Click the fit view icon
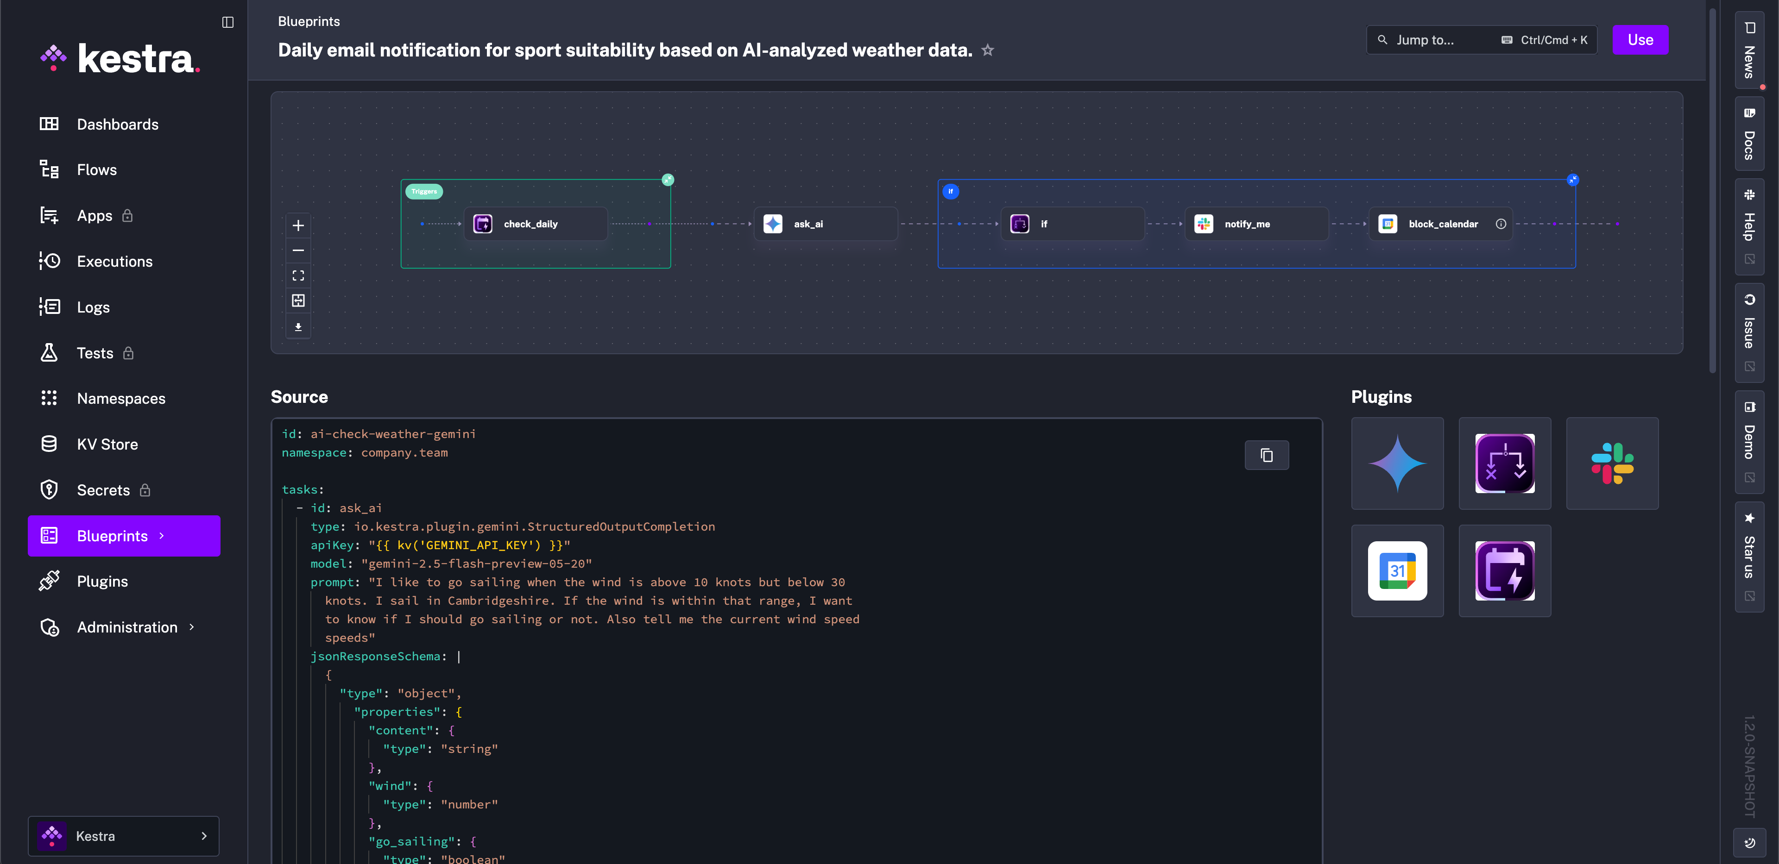The width and height of the screenshot is (1779, 864). point(298,275)
